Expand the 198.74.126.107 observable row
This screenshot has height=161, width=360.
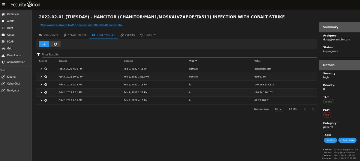click(x=41, y=92)
